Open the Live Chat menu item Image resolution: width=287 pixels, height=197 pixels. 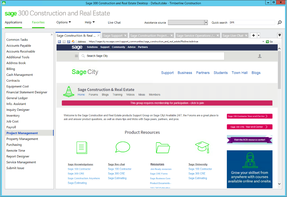[x=114, y=23]
